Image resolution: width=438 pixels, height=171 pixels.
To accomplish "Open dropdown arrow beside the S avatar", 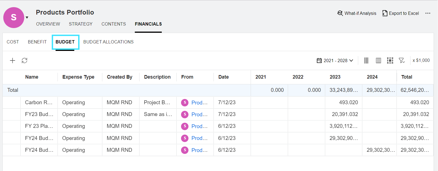I will [x=27, y=18].
